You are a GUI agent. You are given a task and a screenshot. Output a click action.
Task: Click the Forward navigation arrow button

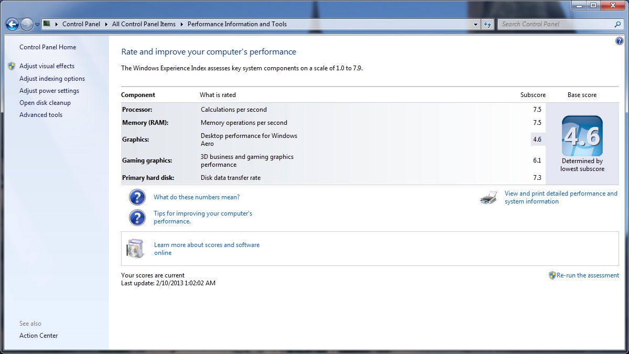(27, 24)
